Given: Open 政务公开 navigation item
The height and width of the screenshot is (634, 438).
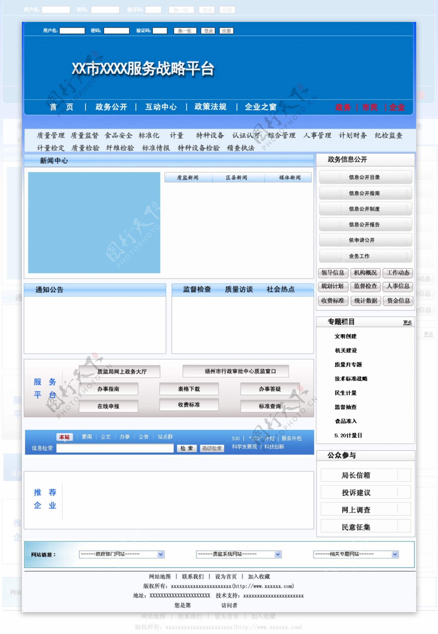Looking at the screenshot, I should 111,107.
